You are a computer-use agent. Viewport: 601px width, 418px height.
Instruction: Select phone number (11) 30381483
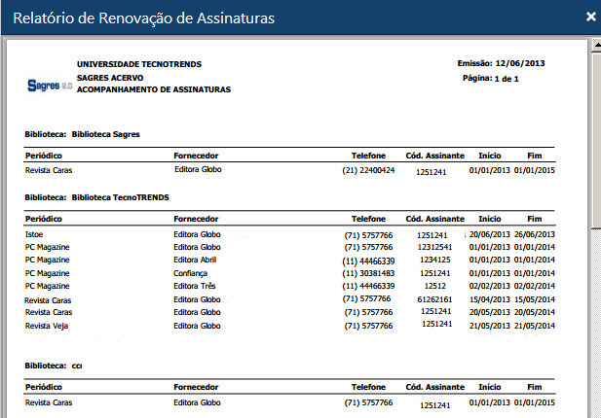pos(368,274)
